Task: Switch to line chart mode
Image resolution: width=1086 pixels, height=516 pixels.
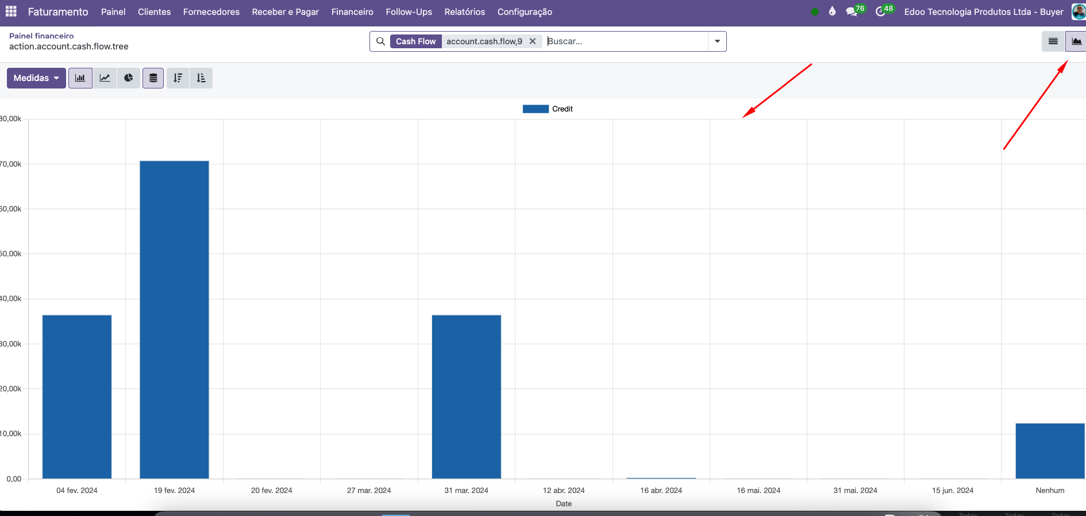Action: coord(105,78)
